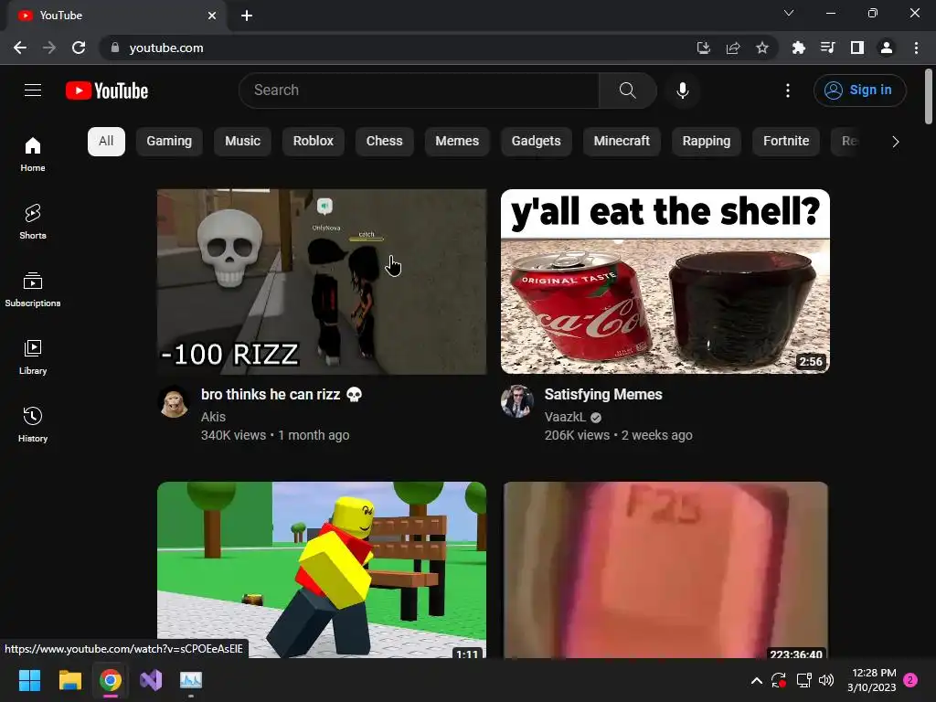Screen dimensions: 936x702
Task: Show more category chips with right arrow
Action: [x=896, y=142]
